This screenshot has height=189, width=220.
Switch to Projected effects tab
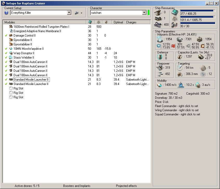[126, 186]
